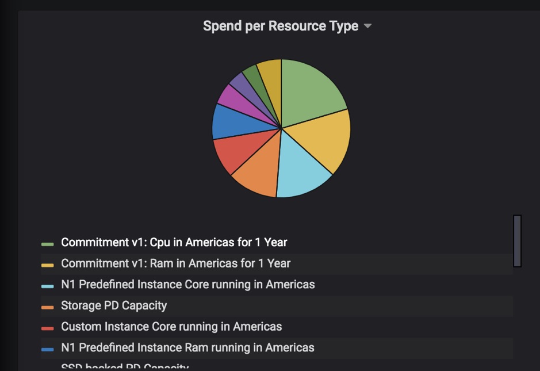Viewport: 540px width, 371px height.
Task: Select the N1 Predefined Instance Ram legend label
Action: [x=187, y=347]
